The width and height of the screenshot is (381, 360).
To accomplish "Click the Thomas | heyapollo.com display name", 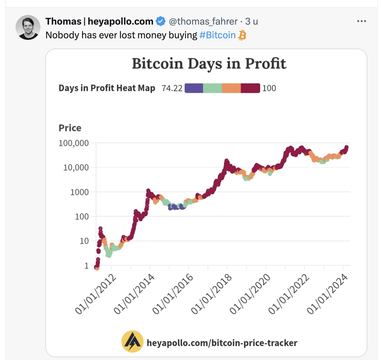I will tap(99, 21).
